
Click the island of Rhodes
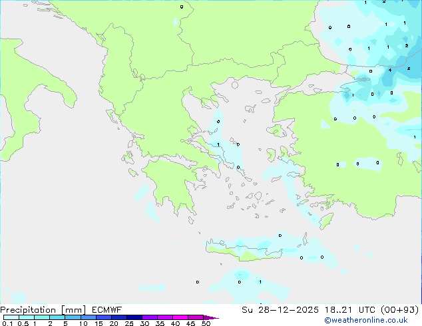(325, 220)
